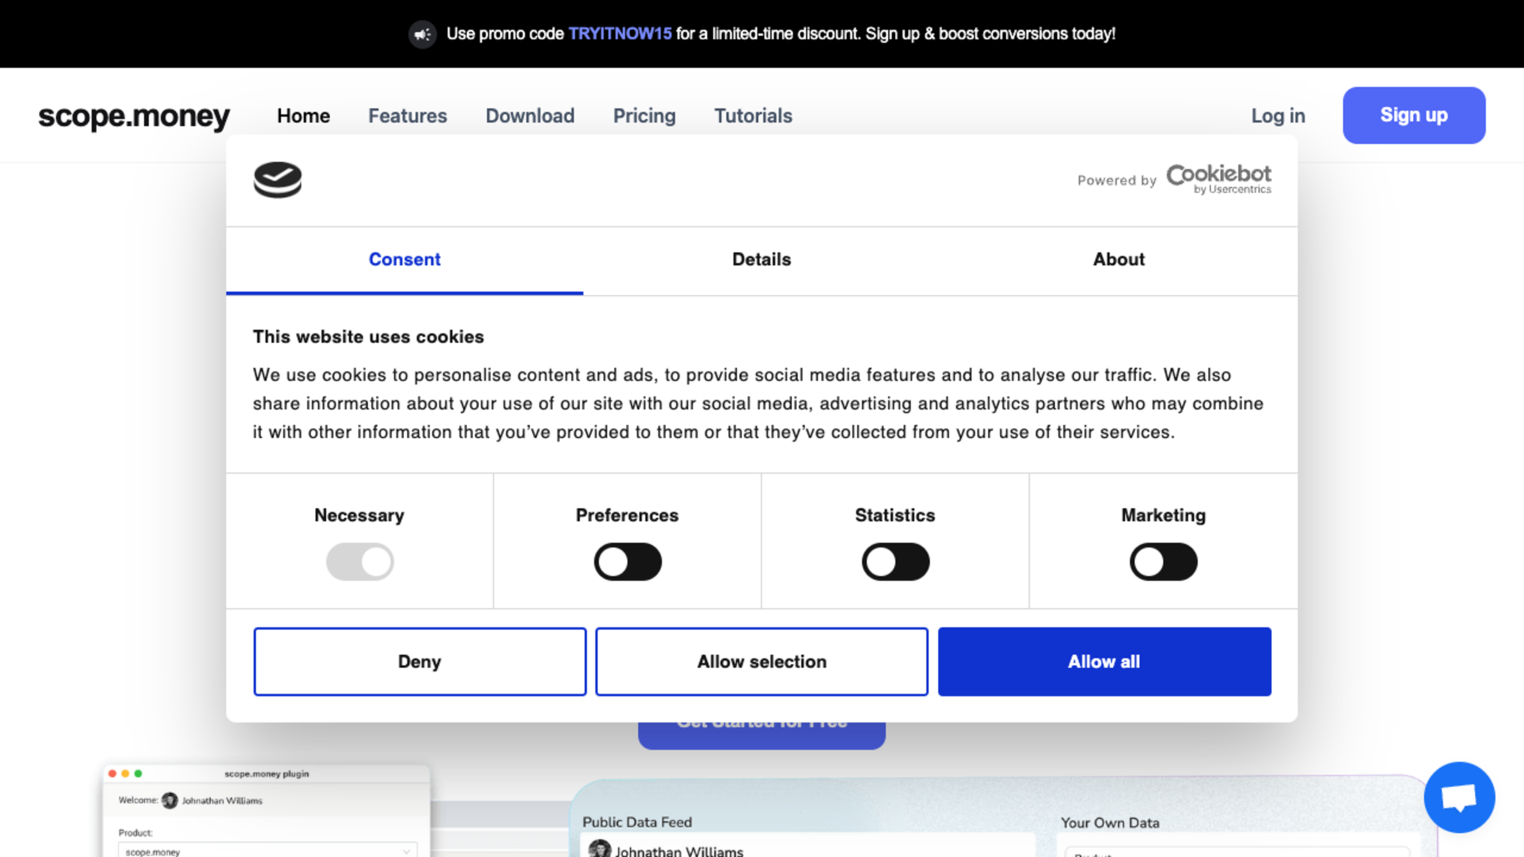
Task: Toggle the Necessary cookies switch
Action: click(x=360, y=561)
